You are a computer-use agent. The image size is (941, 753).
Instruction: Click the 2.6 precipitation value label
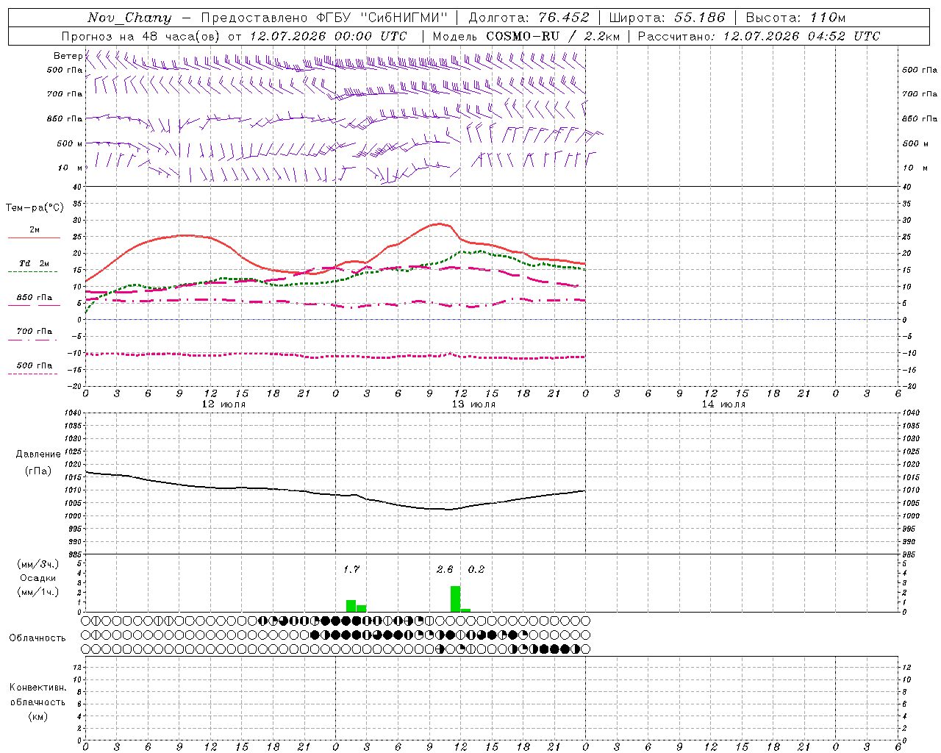coord(445,569)
